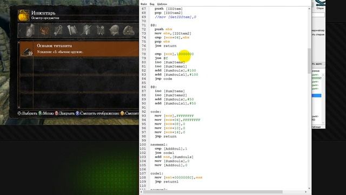The image size is (346, 195).
Task: Open the helmet armor inventory tab
Action: [x=114, y=30]
